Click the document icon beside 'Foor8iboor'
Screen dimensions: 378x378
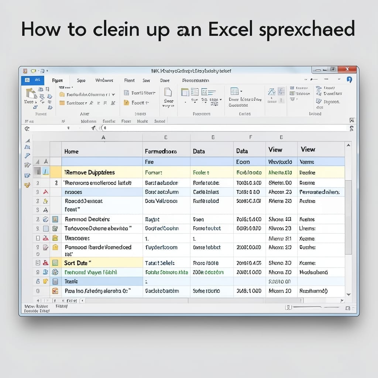pos(127,93)
